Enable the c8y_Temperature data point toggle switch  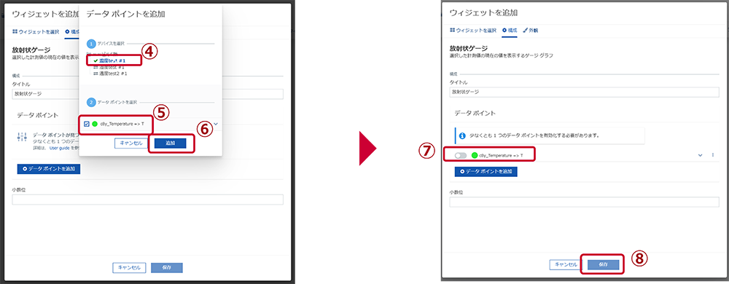tap(461, 155)
